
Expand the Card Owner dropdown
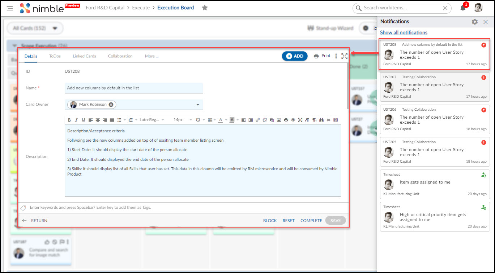click(197, 105)
